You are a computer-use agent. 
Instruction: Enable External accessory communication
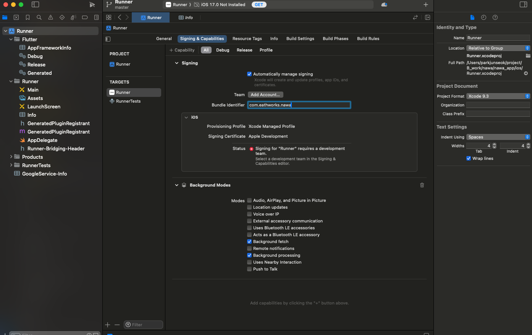pos(249,221)
